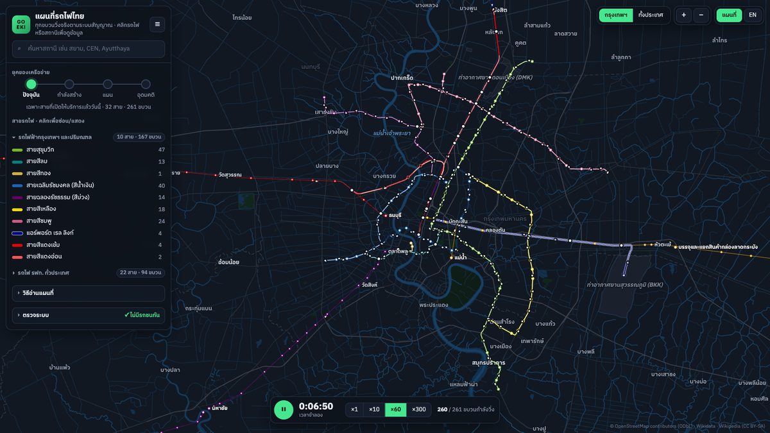Viewport: 770px width, 433px height.
Task: Open the hamburger menu in the panel header
Action: point(157,24)
